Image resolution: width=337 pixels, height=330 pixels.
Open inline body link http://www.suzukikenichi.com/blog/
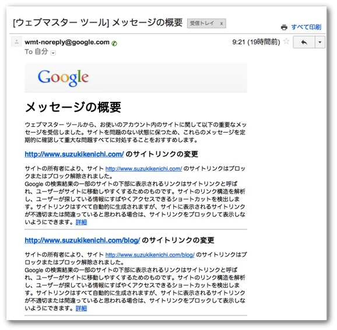[150, 255]
